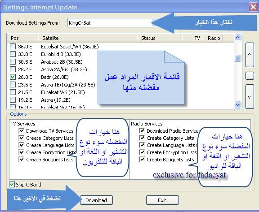Click the Pos column header
The width and height of the screenshot is (259, 212).
tap(22, 38)
